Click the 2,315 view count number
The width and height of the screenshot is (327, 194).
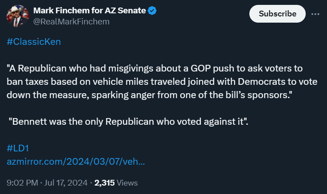pyautogui.click(x=104, y=183)
